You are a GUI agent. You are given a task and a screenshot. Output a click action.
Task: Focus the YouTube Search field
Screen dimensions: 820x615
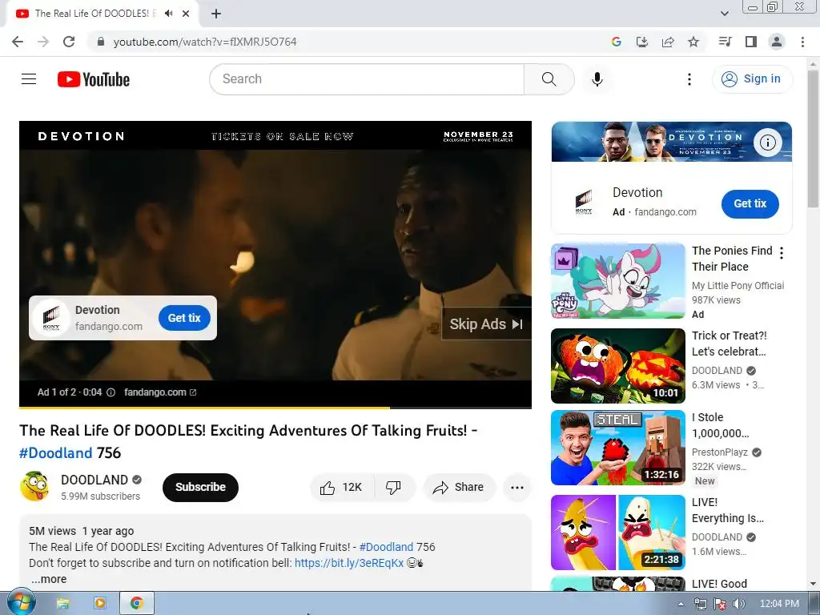pos(367,79)
